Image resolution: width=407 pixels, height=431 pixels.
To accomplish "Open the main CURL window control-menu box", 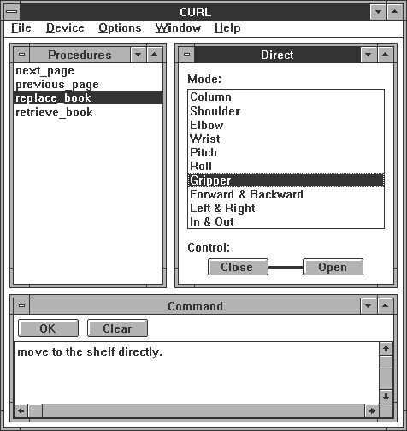I will [x=12, y=12].
